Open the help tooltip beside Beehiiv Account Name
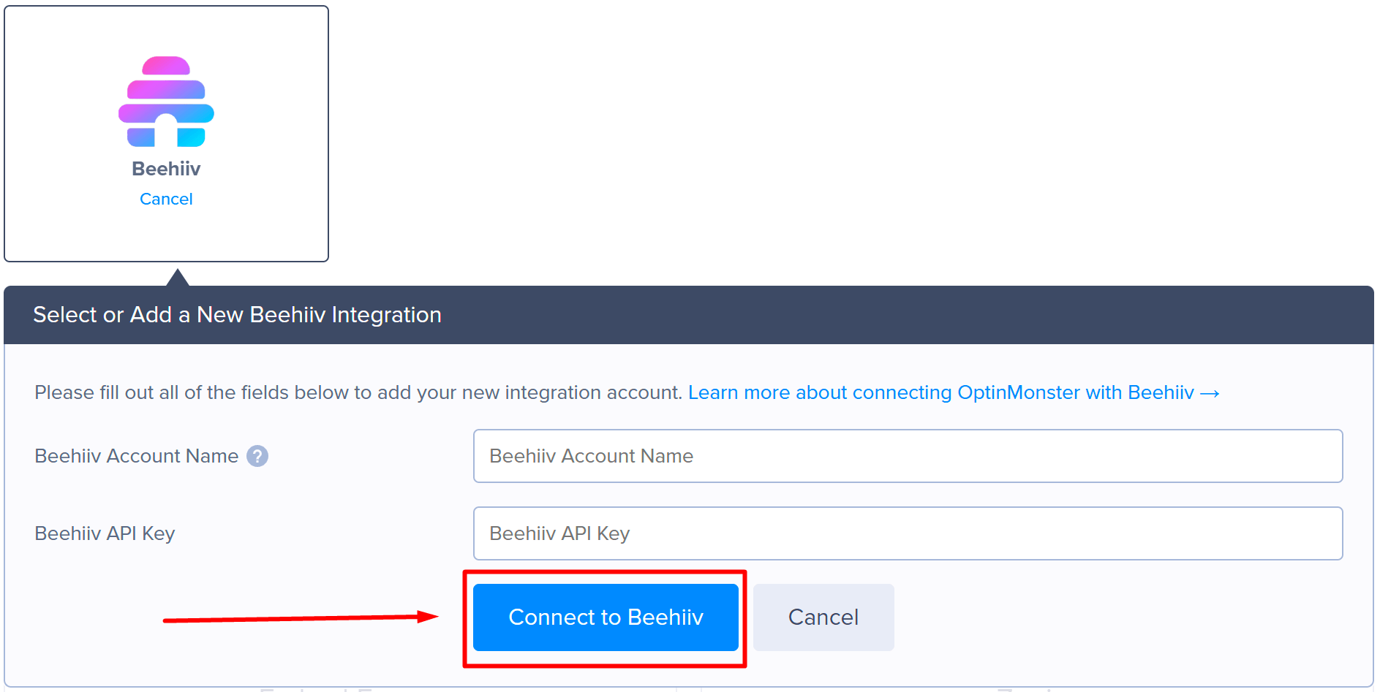Image resolution: width=1380 pixels, height=692 pixels. [257, 455]
